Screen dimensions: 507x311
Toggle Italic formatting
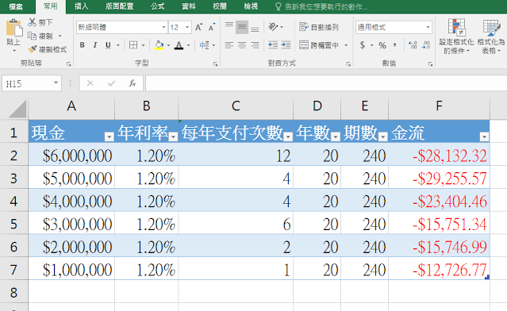[95, 45]
